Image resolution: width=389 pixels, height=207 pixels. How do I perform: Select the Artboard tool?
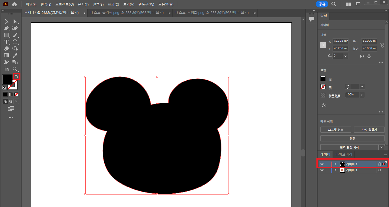click(x=6, y=69)
